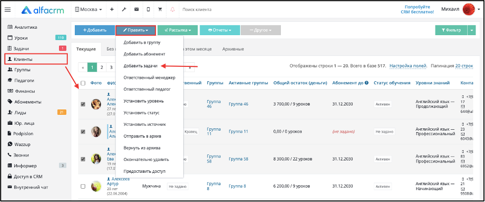Click the green Фильтр button
Screen dimensions: 485x202
pos(451,30)
